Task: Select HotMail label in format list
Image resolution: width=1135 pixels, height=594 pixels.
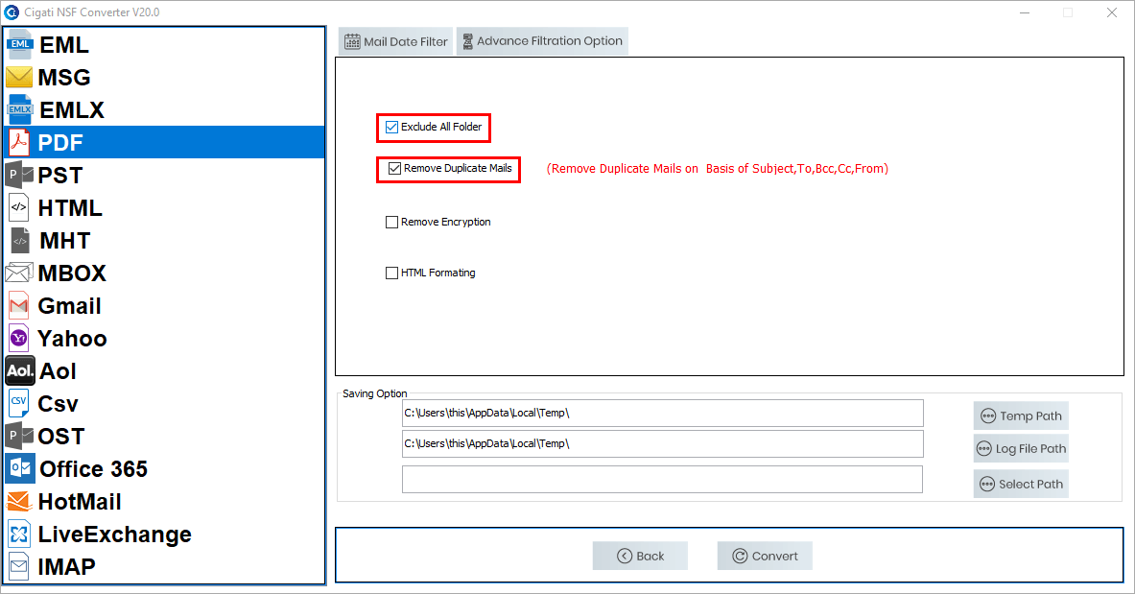Action: [80, 501]
